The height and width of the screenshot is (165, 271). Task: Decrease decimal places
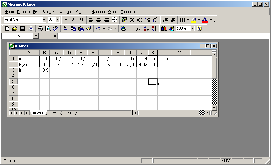click(155, 20)
